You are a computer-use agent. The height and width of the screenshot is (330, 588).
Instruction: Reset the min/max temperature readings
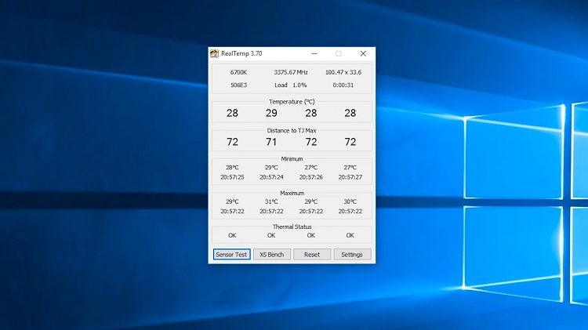[311, 254]
